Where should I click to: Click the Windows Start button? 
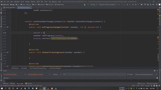coord(2,88)
